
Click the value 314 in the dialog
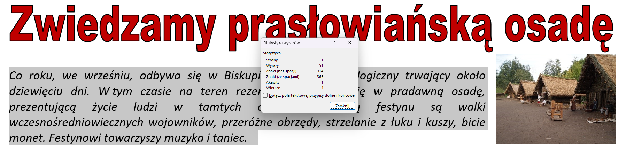[x=320, y=71]
